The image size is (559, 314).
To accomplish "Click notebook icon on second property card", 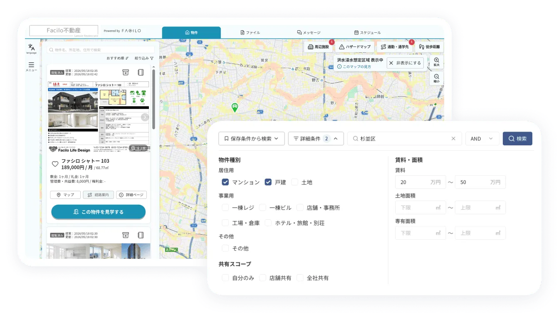I will coord(141,235).
